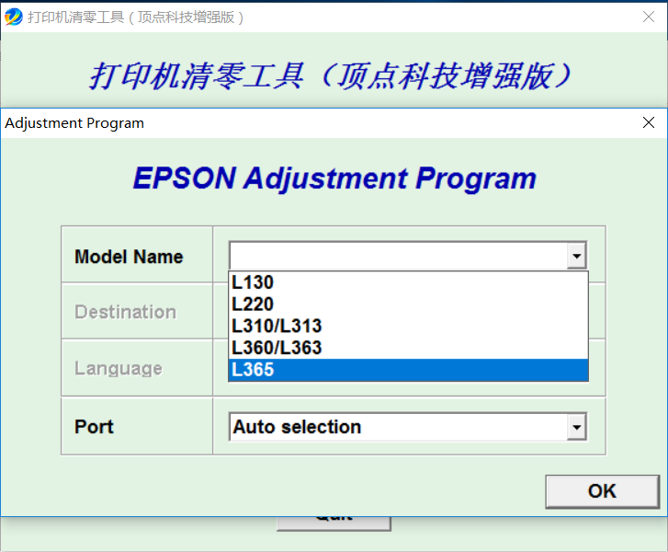Select the L360/L363 model option

pos(408,348)
